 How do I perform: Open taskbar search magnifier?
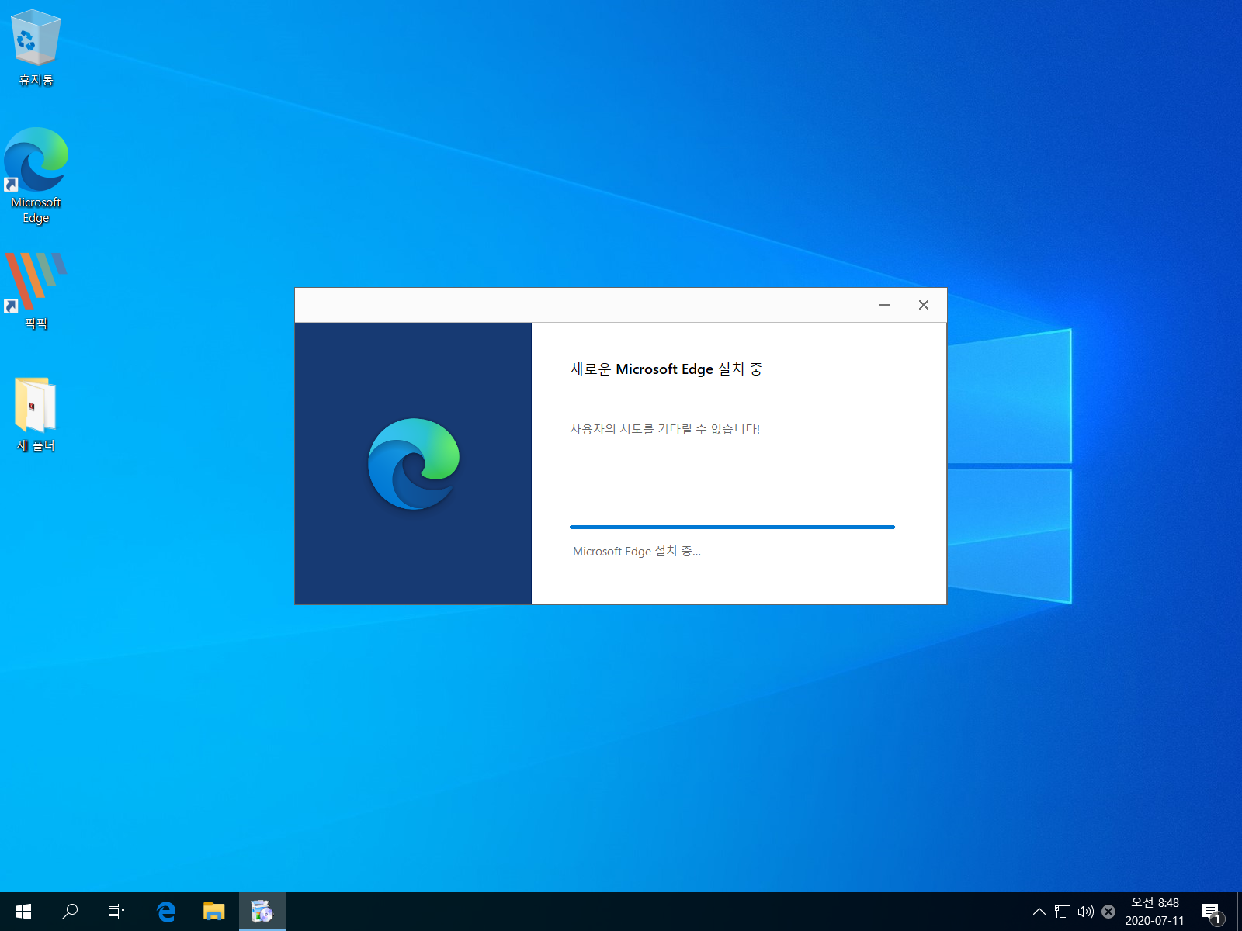coord(70,912)
